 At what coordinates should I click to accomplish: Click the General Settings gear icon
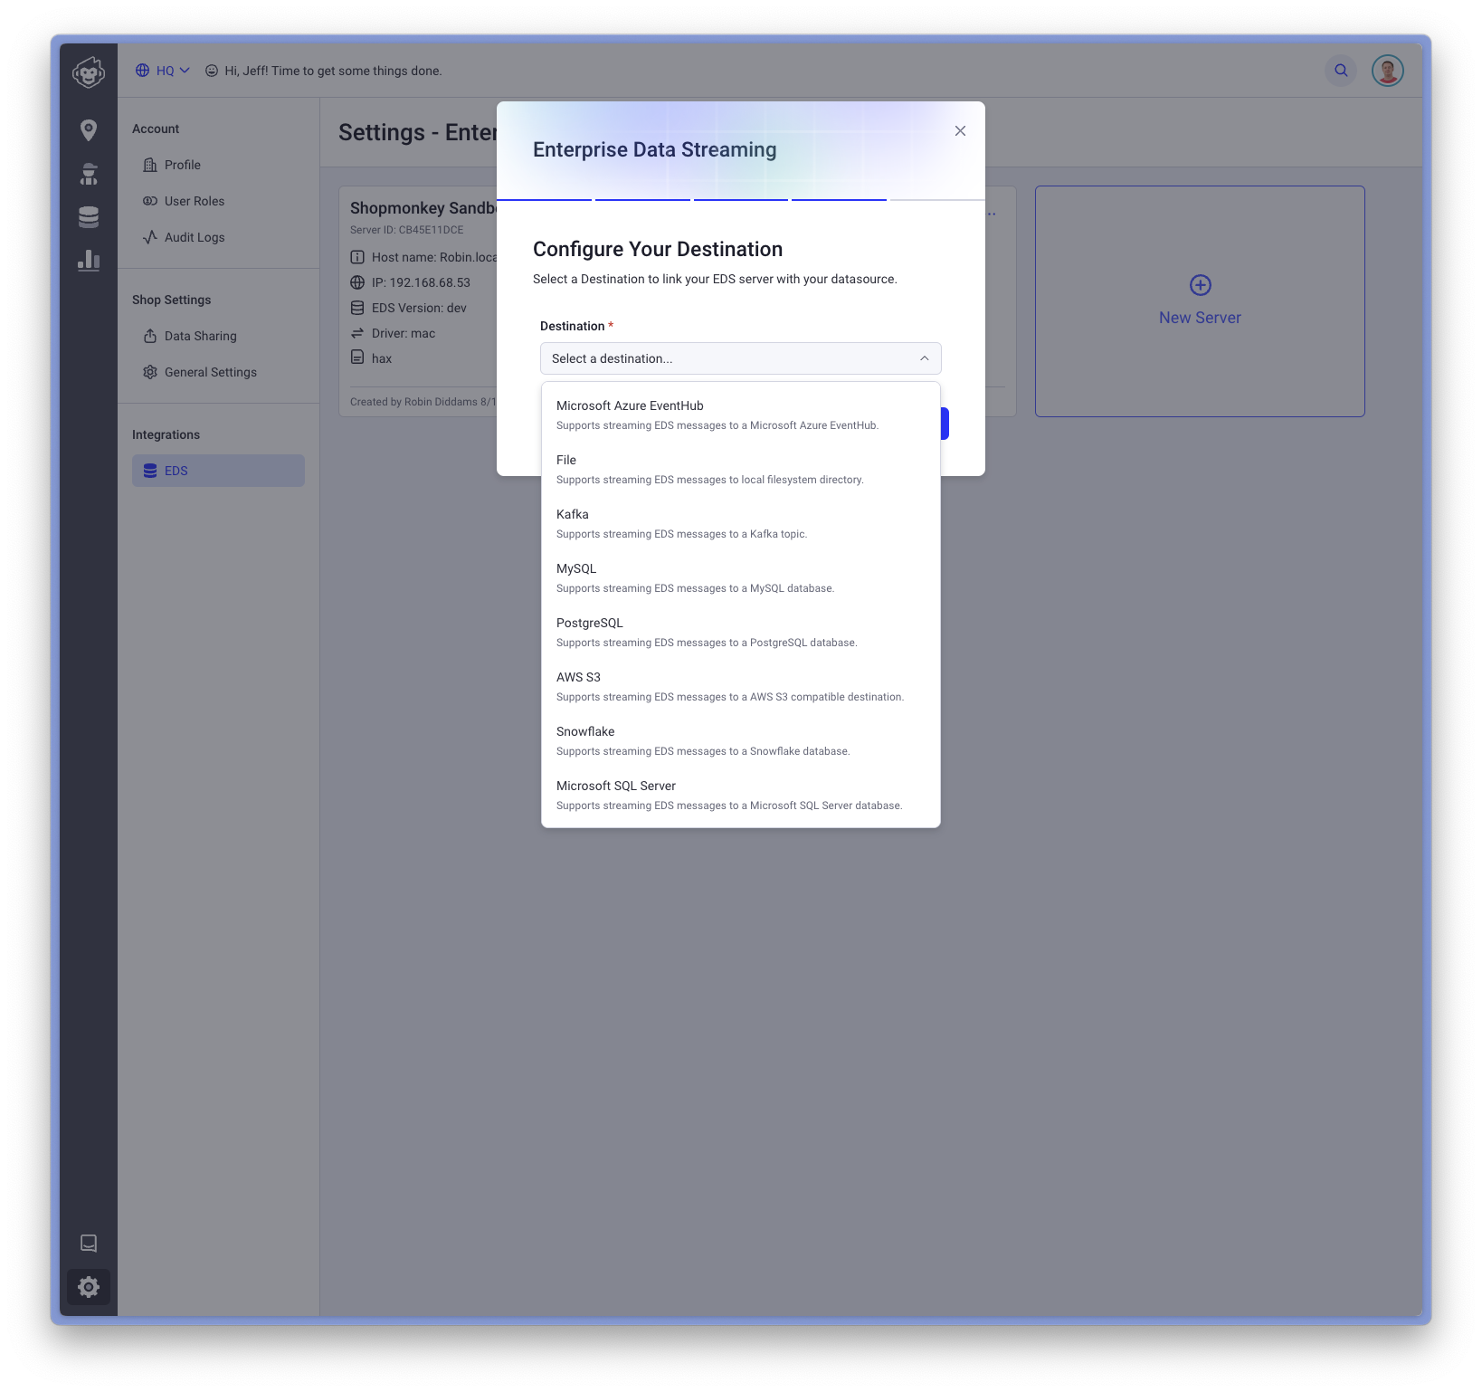point(150,372)
